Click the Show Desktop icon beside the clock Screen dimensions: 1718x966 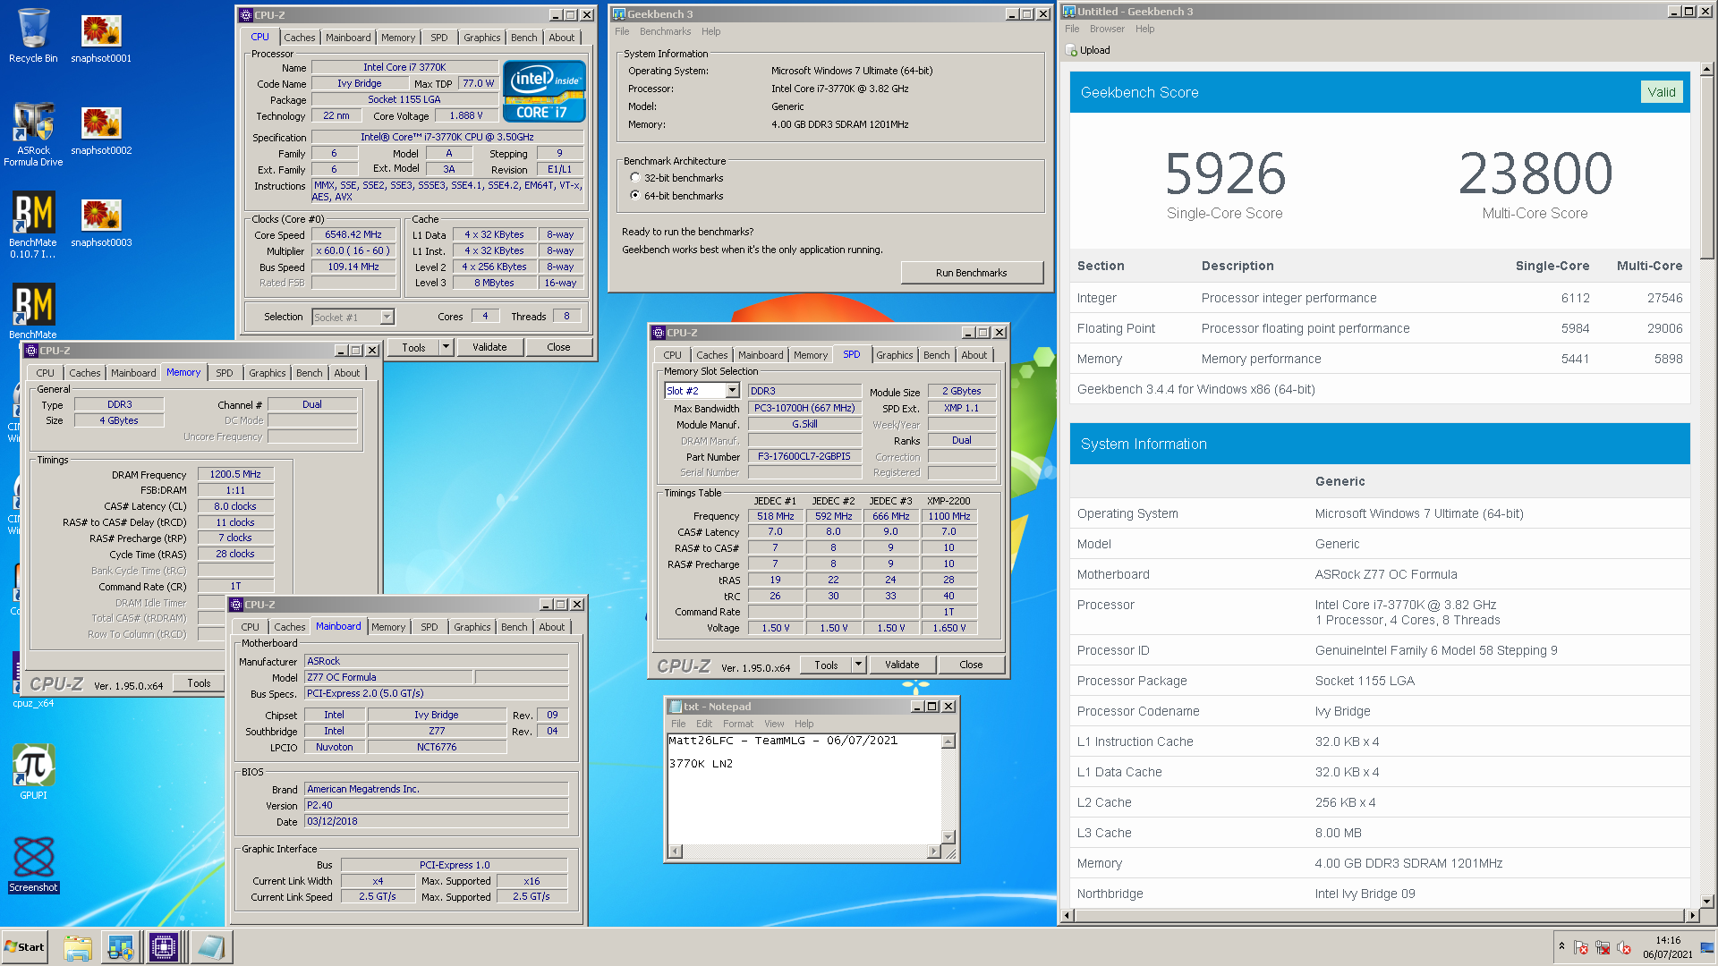click(1707, 948)
